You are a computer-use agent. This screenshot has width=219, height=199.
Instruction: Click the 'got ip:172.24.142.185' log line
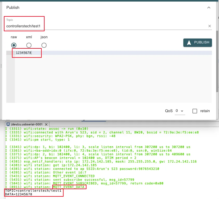click(51, 165)
